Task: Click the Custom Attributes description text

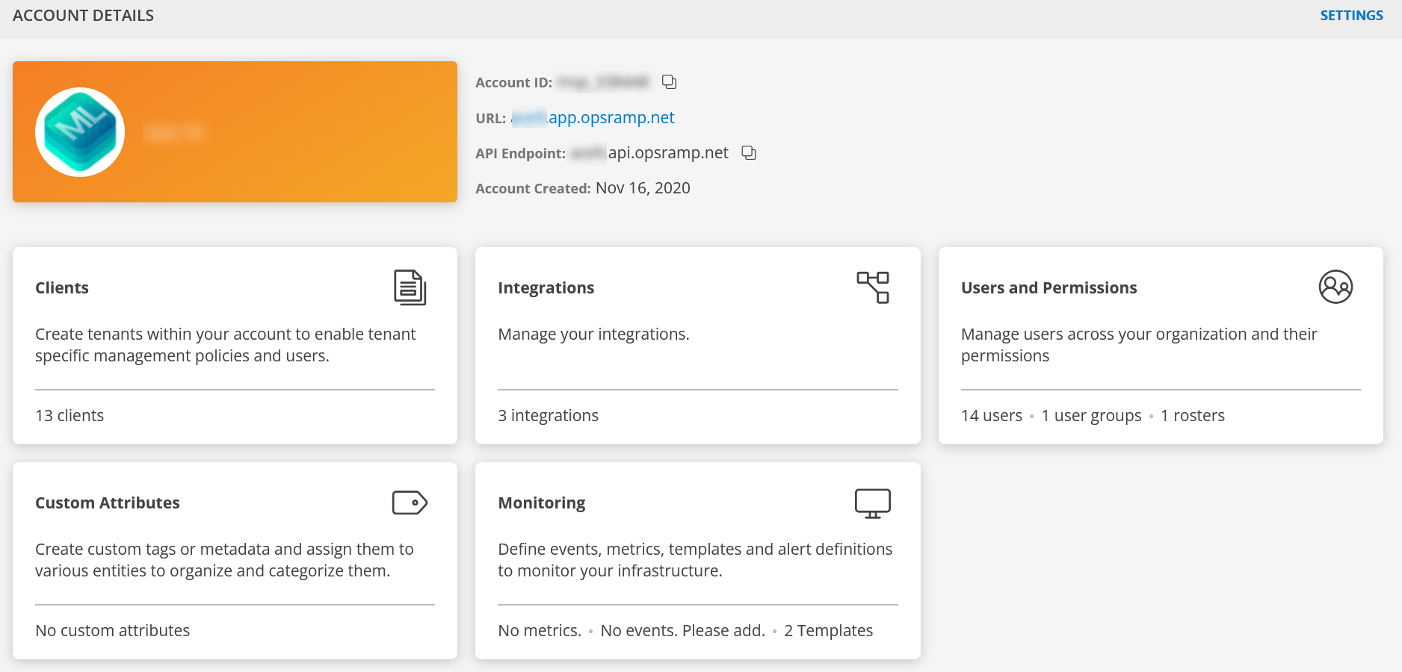Action: tap(224, 560)
